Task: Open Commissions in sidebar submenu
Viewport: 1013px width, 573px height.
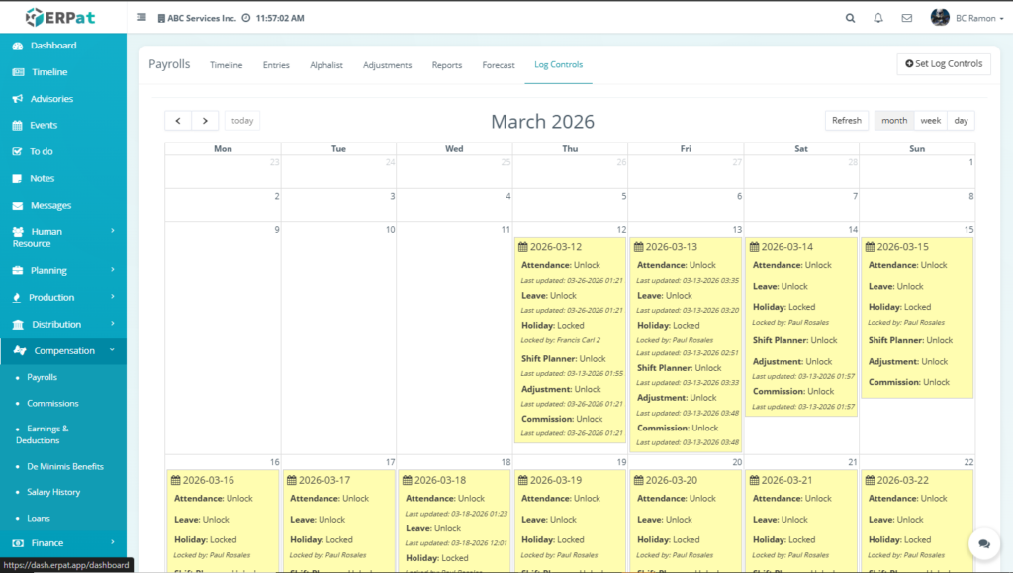Action: 53,403
